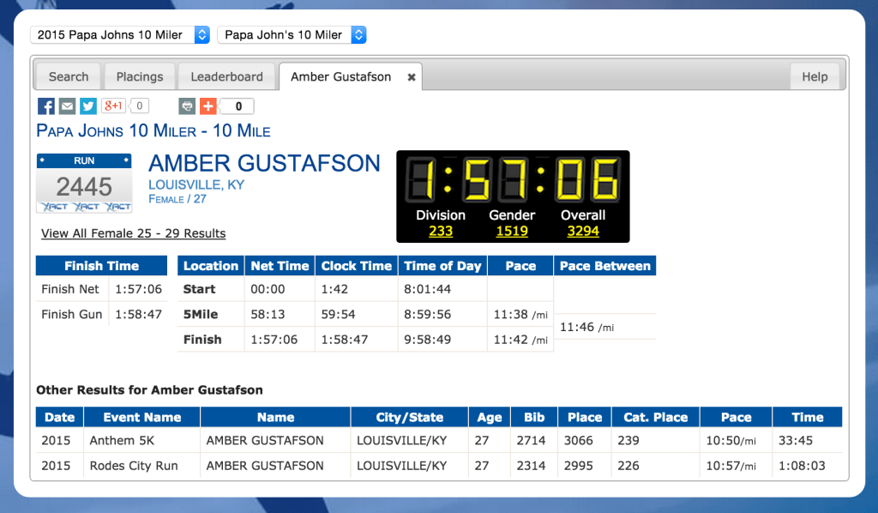Click the Google +1 button

(112, 106)
